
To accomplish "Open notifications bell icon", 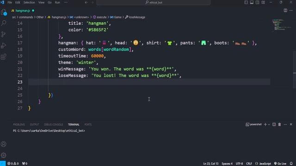I will pos(291,164).
